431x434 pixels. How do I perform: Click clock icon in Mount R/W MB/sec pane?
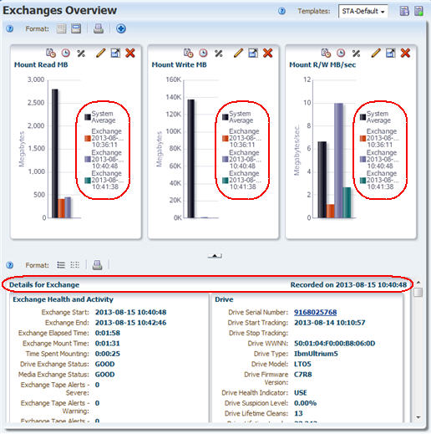(x=341, y=53)
